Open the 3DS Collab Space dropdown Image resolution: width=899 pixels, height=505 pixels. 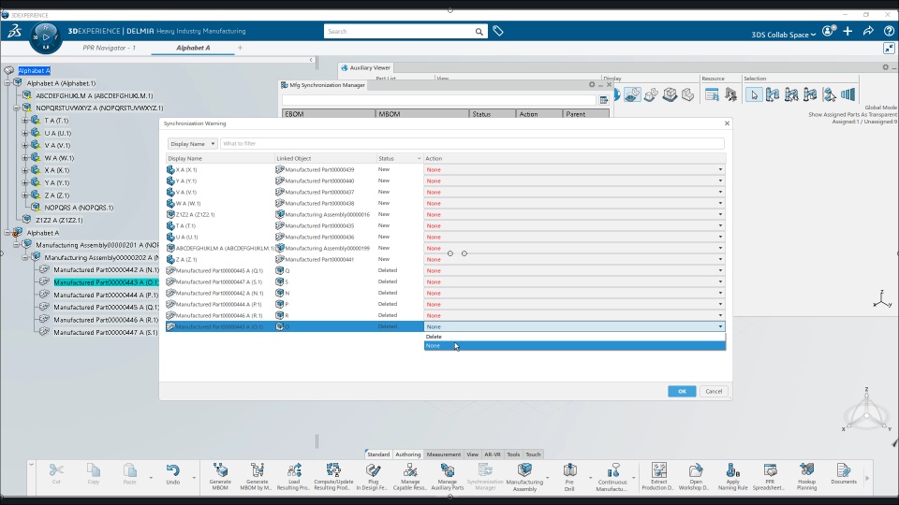click(783, 35)
